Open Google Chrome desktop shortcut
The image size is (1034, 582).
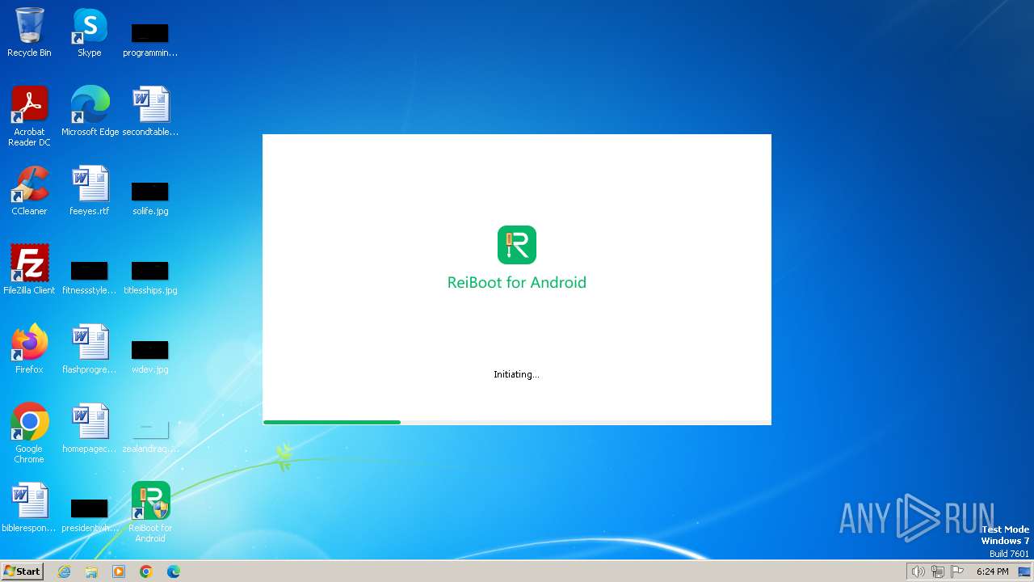tap(29, 433)
